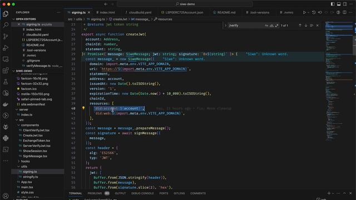Close the signing.ts editor tab

click(x=89, y=12)
